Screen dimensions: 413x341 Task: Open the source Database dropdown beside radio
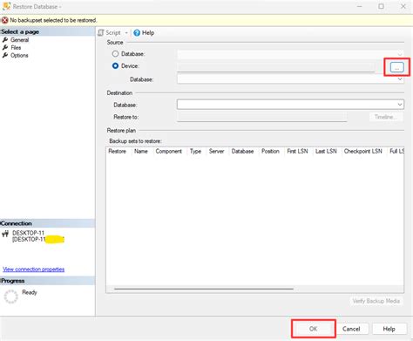click(290, 54)
